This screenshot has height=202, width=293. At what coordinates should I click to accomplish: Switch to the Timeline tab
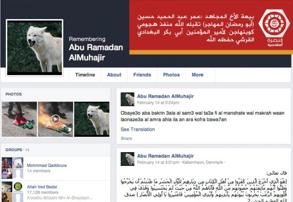coord(85,75)
